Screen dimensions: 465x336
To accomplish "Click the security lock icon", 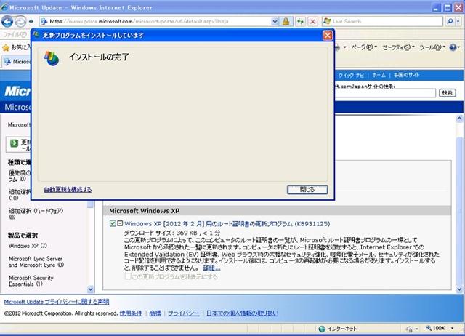I will pyautogui.click(x=286, y=21).
